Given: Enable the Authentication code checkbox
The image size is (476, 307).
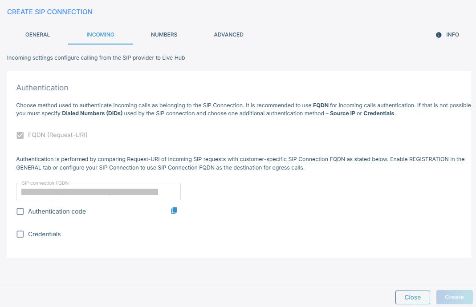Looking at the screenshot, I should click(x=20, y=212).
